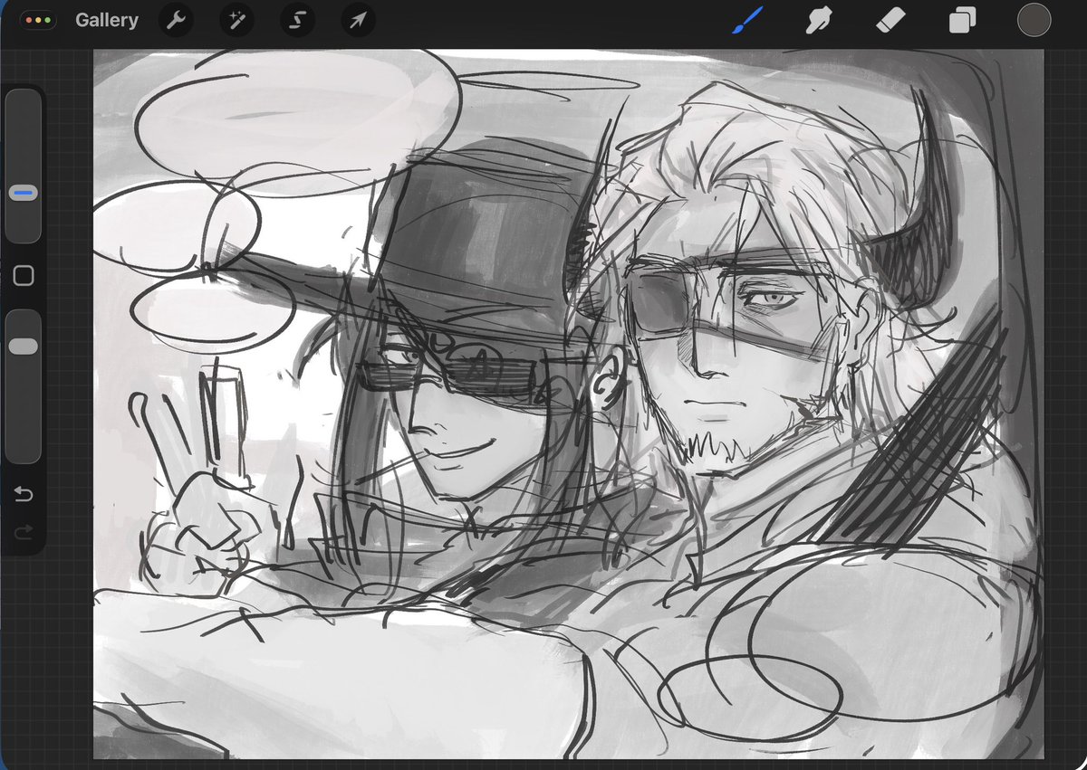Activate the Selection tool
The width and height of the screenshot is (1087, 770).
[x=297, y=20]
